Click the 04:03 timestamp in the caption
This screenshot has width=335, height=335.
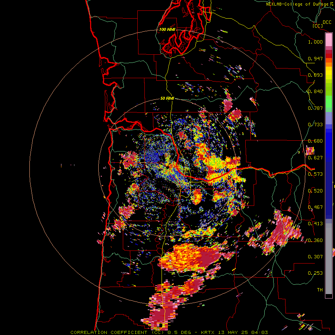click(259, 332)
